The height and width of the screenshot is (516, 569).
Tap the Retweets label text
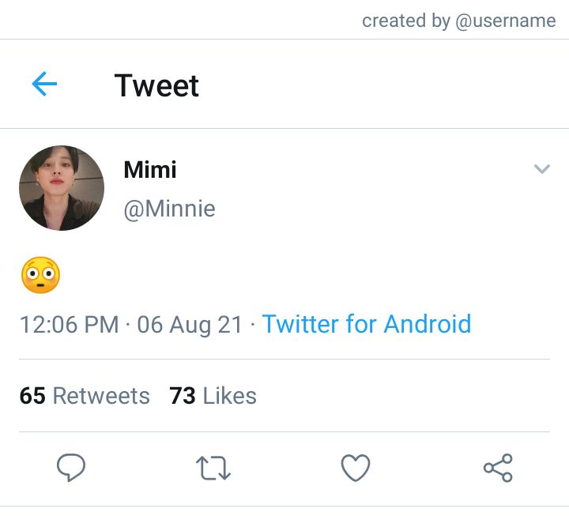click(x=101, y=396)
